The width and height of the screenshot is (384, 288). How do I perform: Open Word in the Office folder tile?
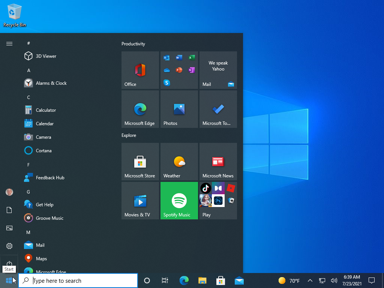pos(179,58)
